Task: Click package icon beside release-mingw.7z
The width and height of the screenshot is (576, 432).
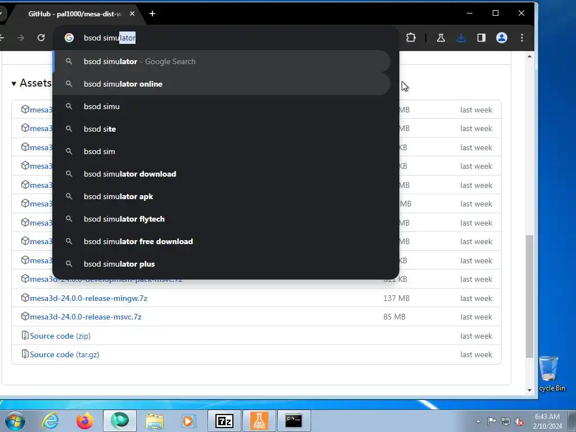Action: coord(25,298)
